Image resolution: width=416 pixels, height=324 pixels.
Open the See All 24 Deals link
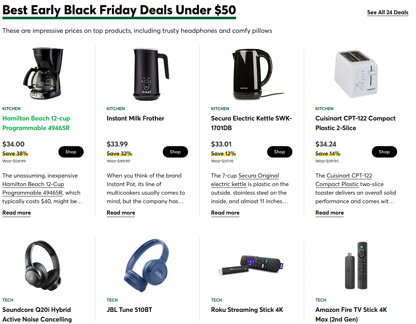click(x=388, y=12)
